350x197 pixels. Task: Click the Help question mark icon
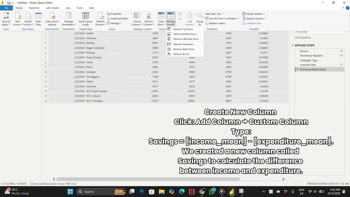click(x=347, y=8)
